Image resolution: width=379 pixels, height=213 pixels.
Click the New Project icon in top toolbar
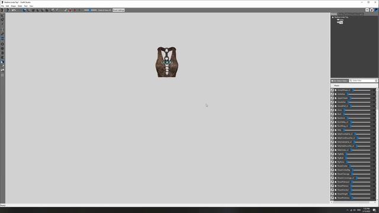[x=2, y=10]
